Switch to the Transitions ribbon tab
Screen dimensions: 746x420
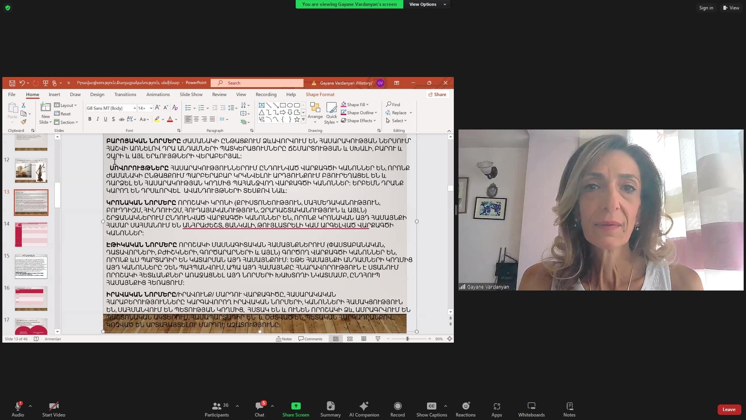pyautogui.click(x=125, y=94)
